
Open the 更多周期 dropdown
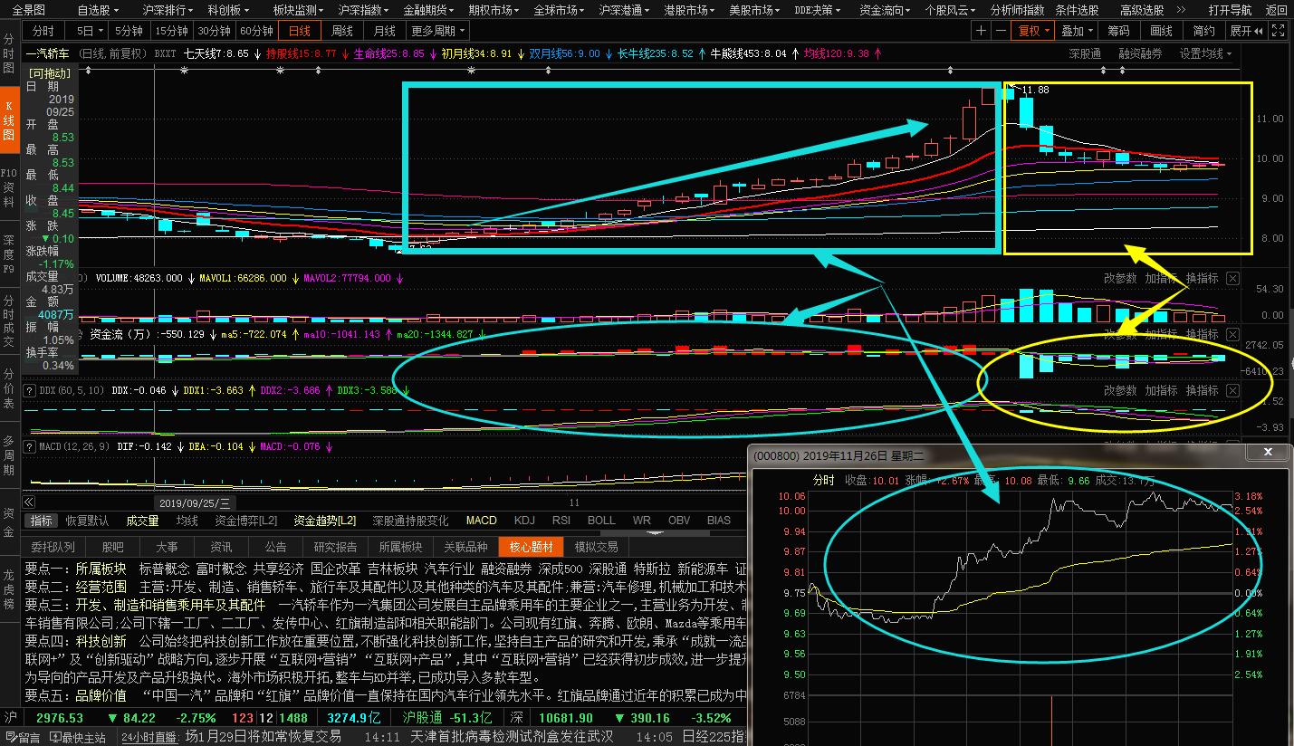[x=438, y=31]
